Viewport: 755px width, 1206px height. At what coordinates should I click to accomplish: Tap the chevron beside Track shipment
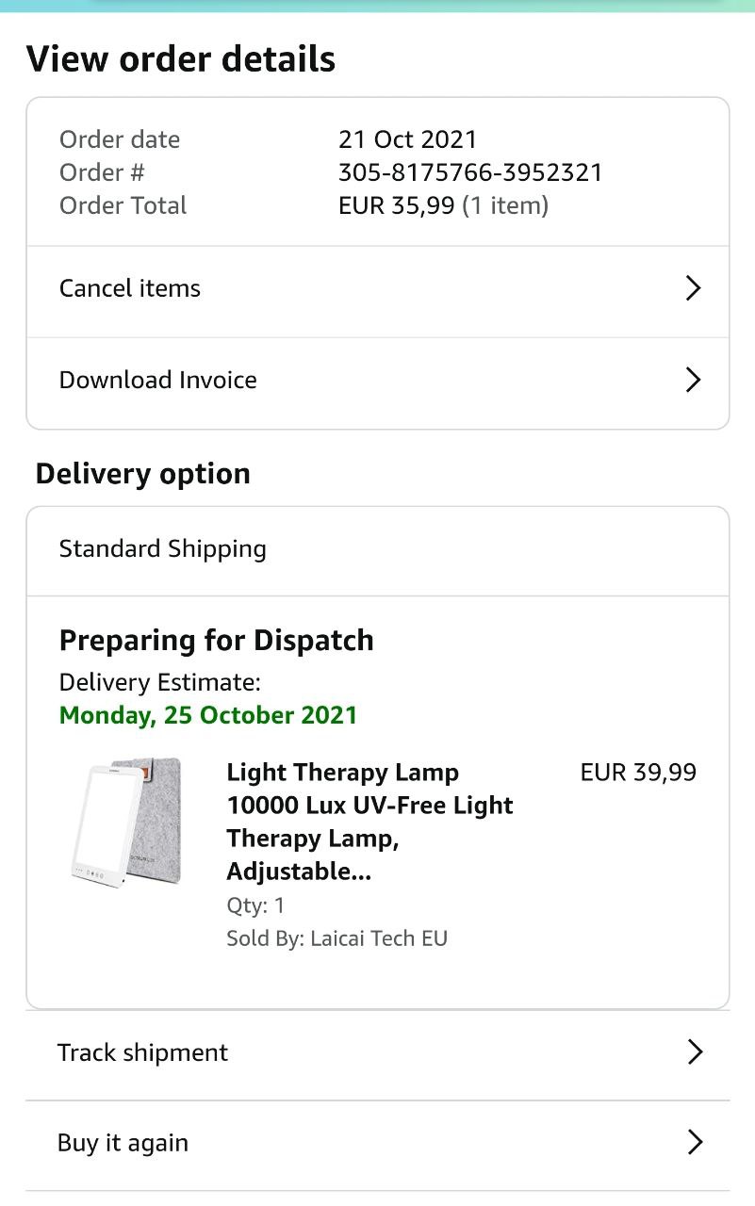click(695, 1052)
